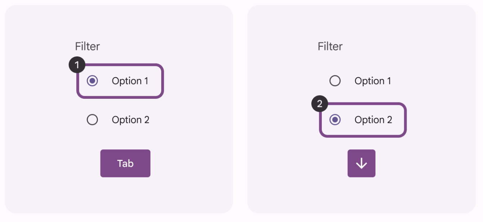Click the Option 1 text label in right card
Screen dimensions: 483x222
click(x=373, y=81)
